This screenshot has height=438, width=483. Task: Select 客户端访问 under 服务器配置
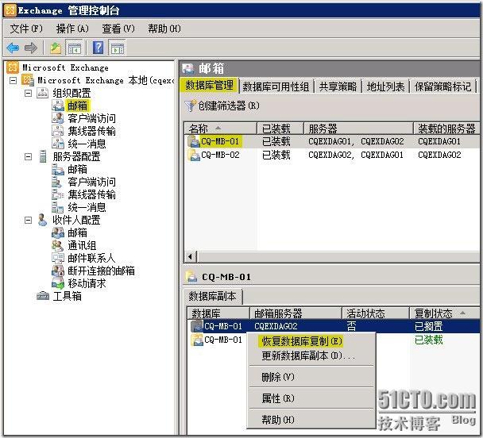91,182
